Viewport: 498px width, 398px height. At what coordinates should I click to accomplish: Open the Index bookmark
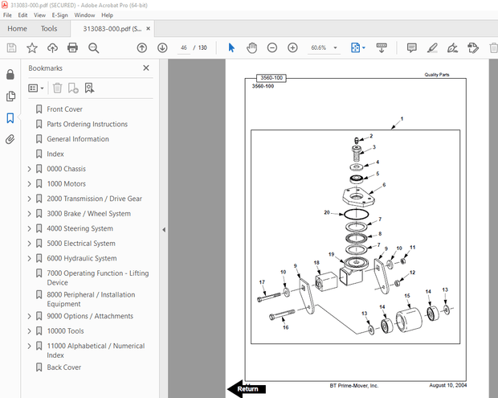click(55, 154)
